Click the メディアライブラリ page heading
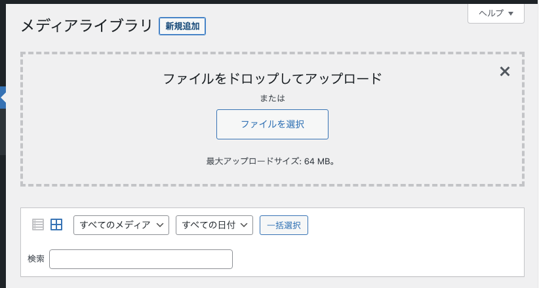Viewport: 539px width, 288px height. tap(87, 26)
